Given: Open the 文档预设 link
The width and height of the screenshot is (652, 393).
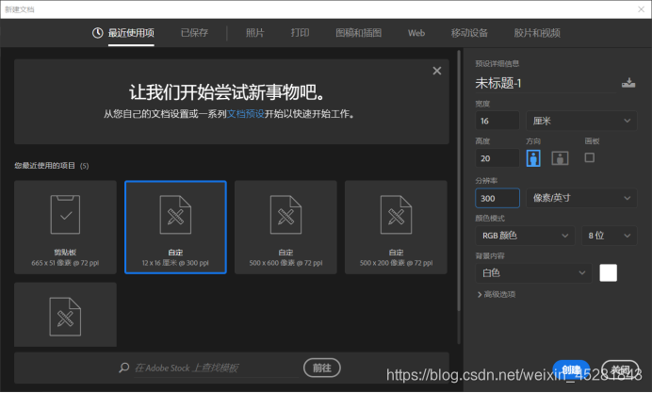Looking at the screenshot, I should 245,113.
